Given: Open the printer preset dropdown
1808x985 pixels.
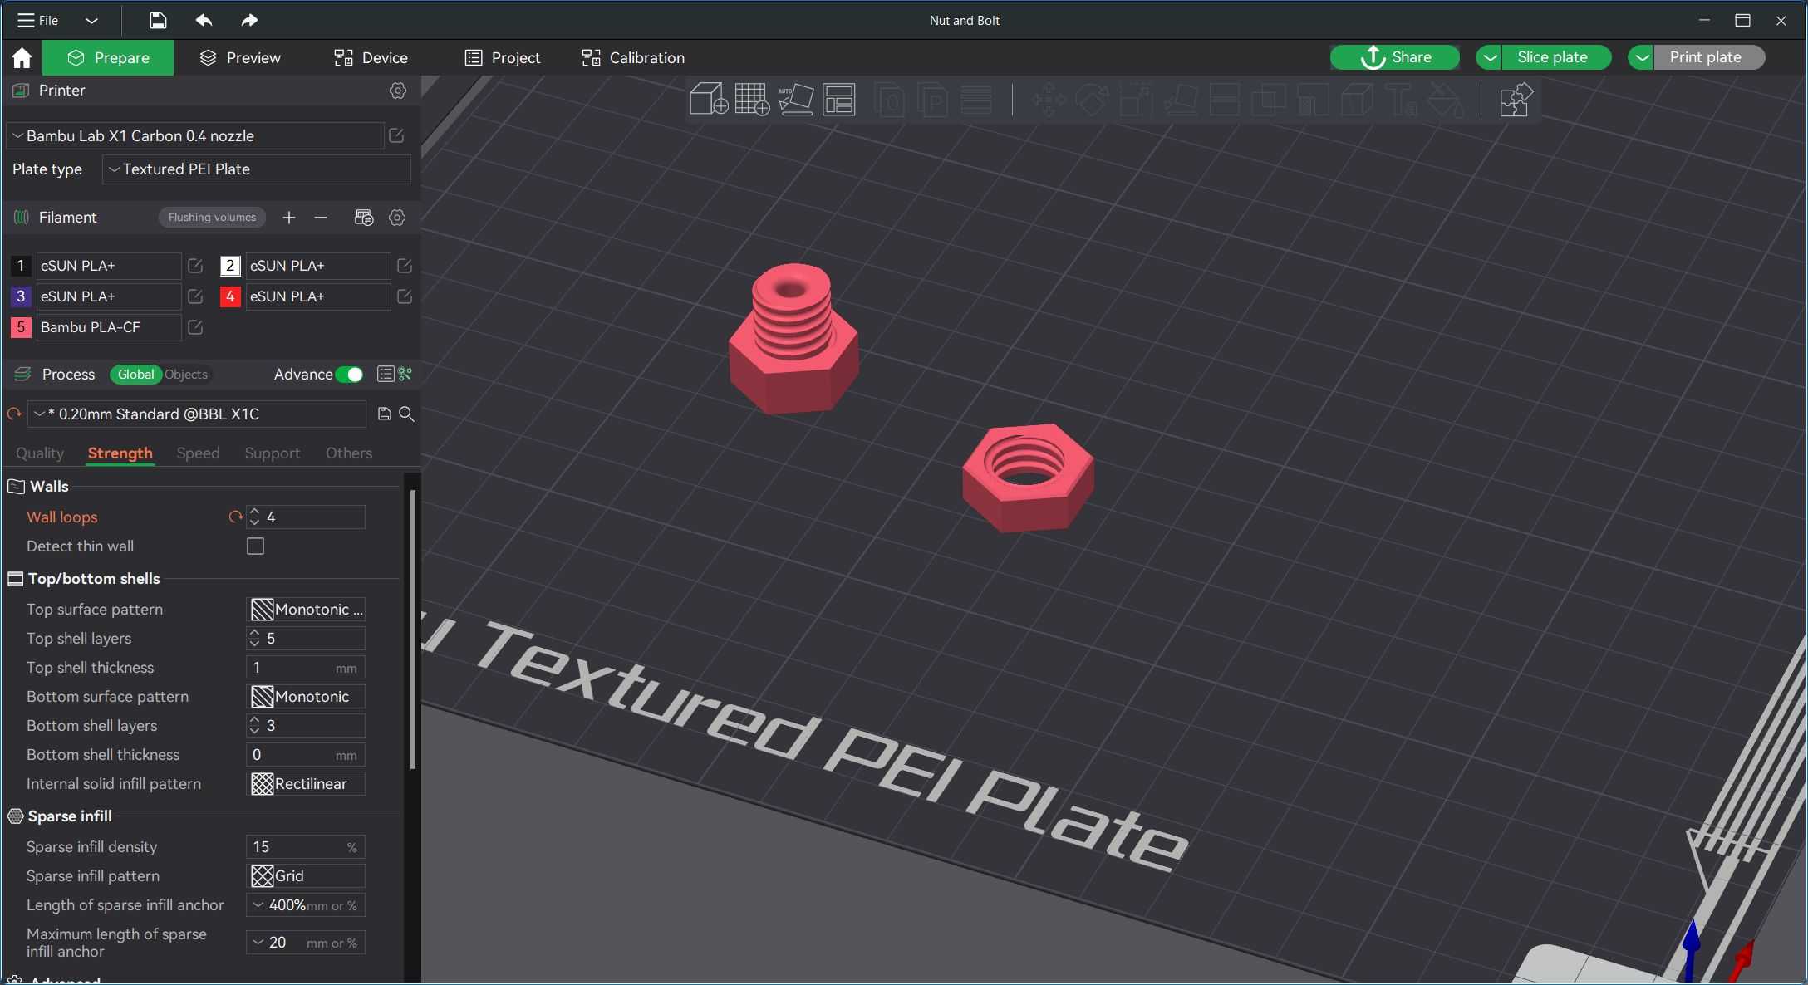Looking at the screenshot, I should [195, 135].
